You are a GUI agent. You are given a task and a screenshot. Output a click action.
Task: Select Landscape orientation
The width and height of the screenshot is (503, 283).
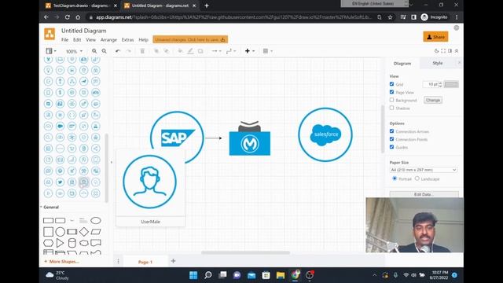point(417,178)
